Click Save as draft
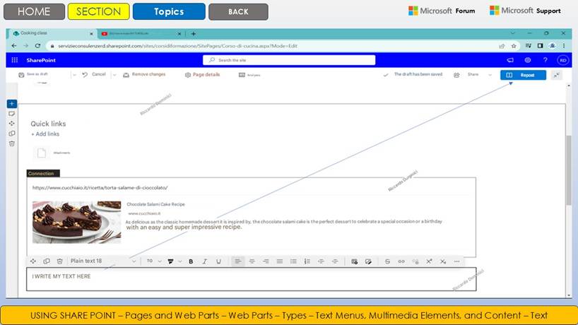 (x=33, y=74)
